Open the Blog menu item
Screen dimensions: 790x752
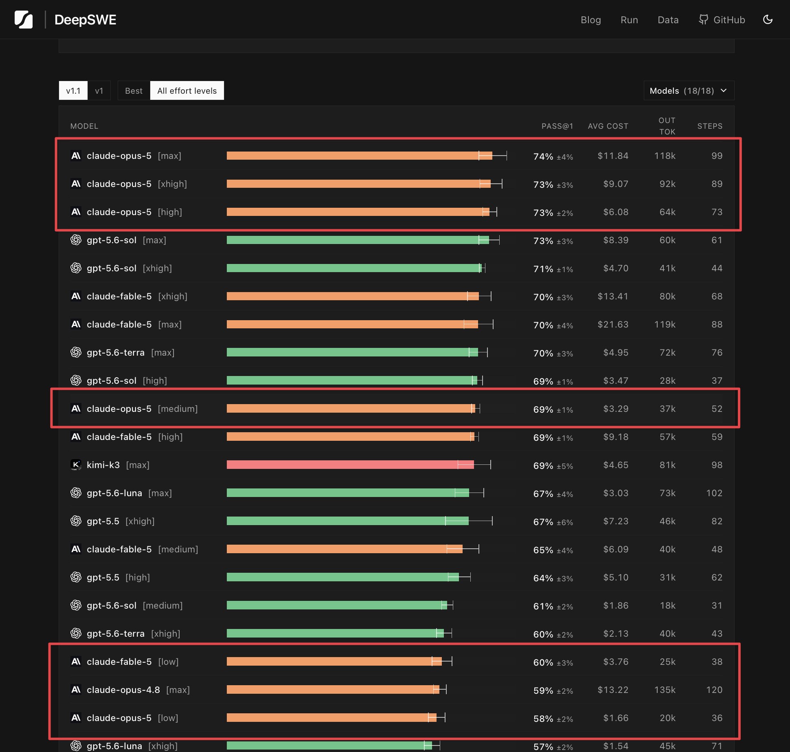[x=590, y=20]
